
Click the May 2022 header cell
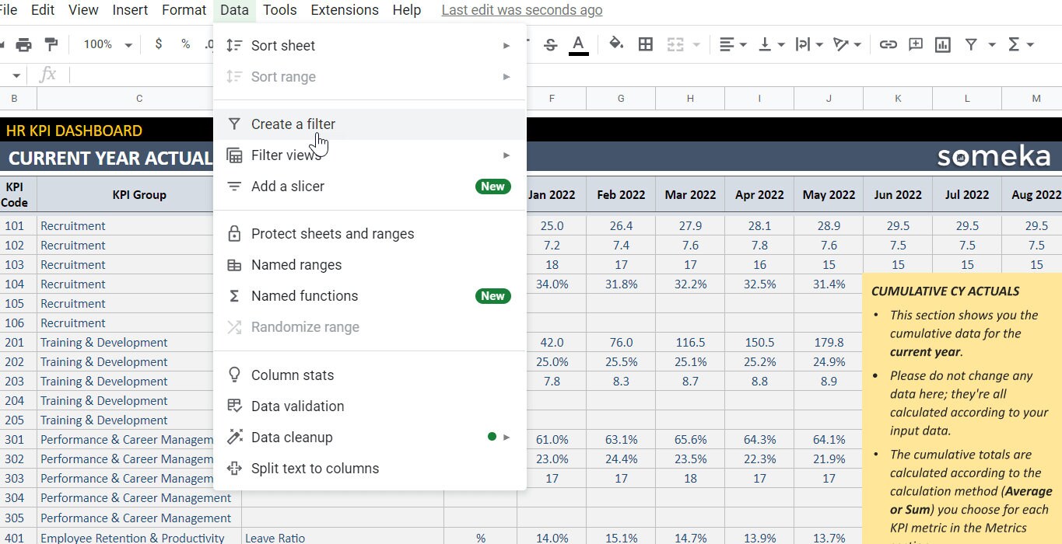pos(829,195)
